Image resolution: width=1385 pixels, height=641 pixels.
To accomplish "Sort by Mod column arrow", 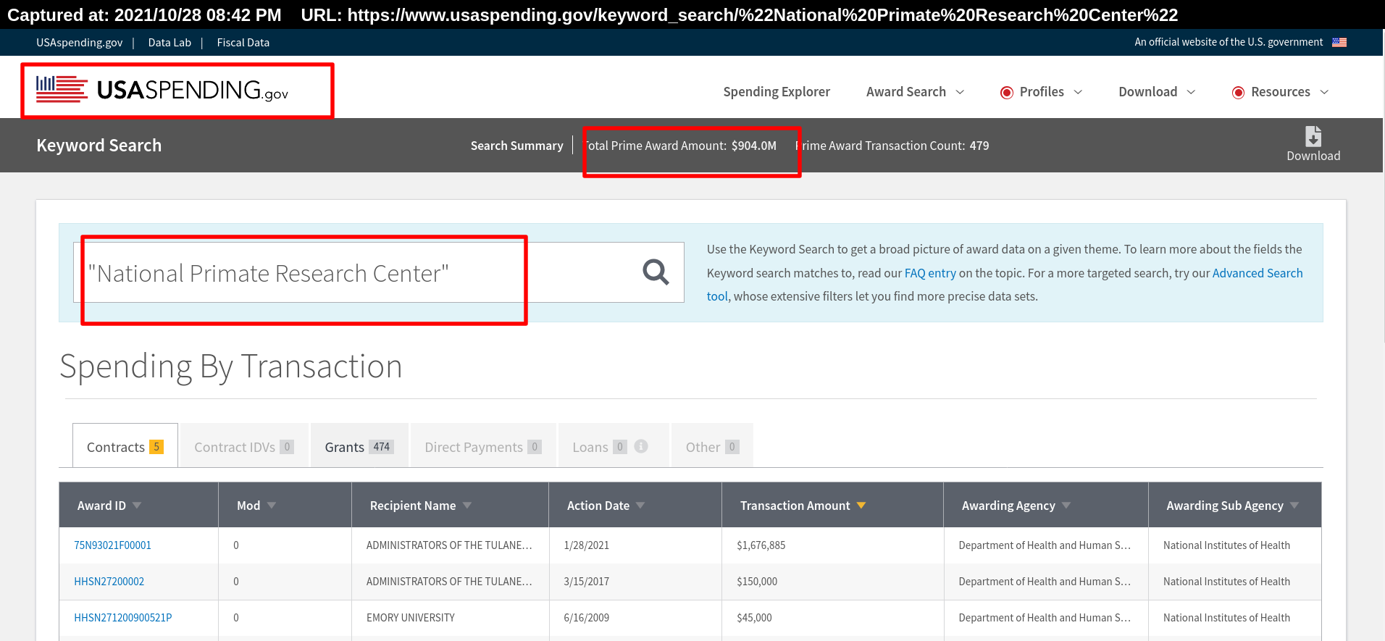I will point(272,505).
